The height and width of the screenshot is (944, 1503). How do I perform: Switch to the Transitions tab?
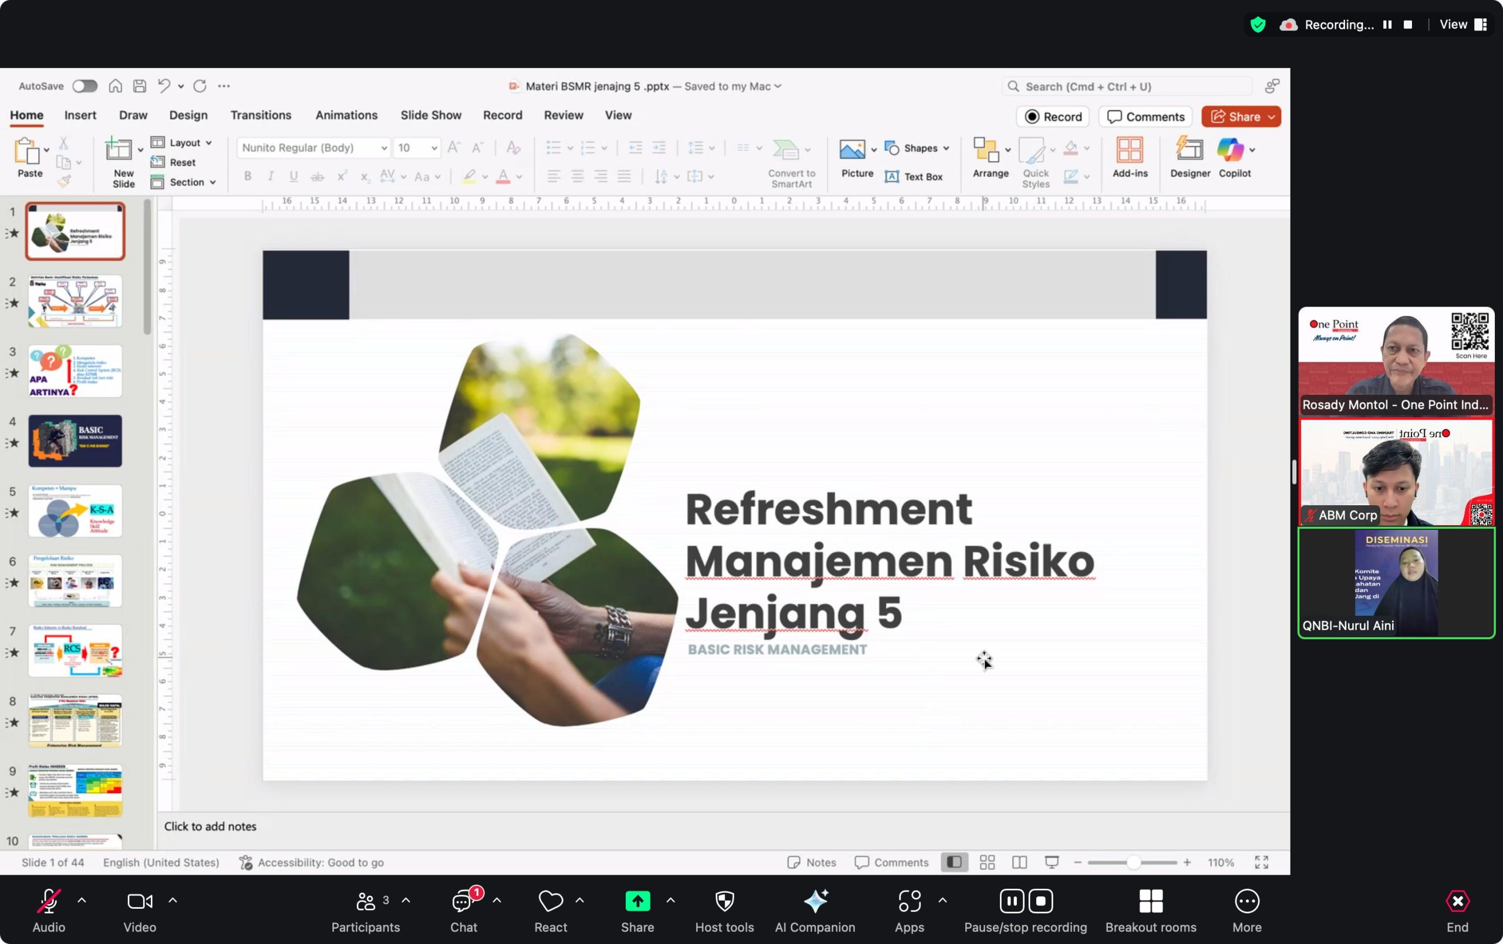tap(261, 115)
